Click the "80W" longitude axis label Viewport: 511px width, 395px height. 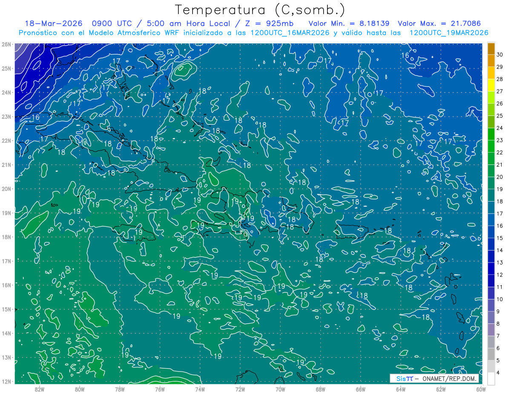tap(80, 389)
